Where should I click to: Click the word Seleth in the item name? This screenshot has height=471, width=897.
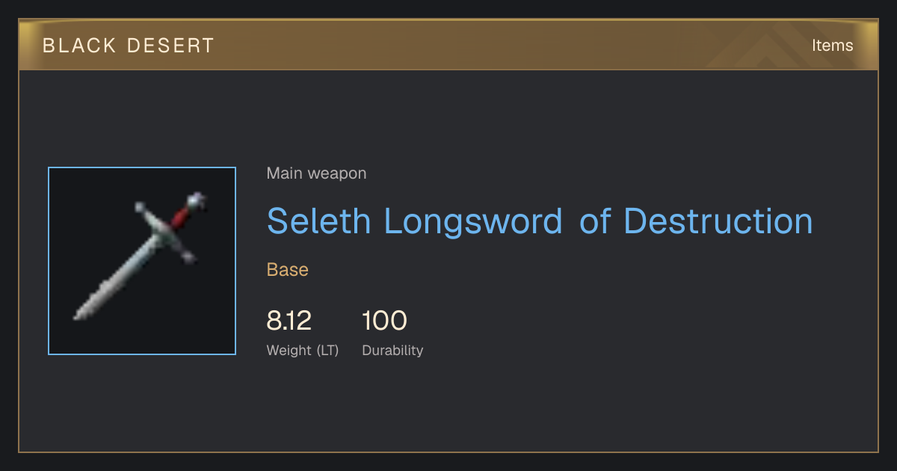tap(318, 221)
